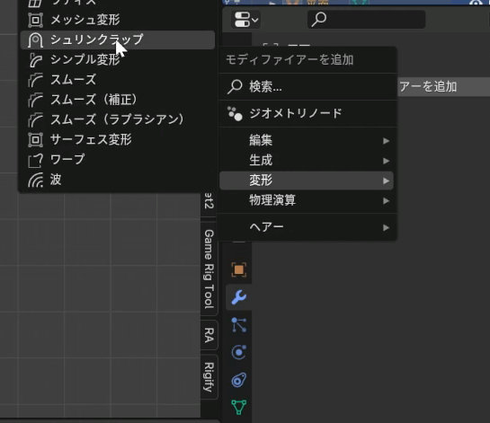Expand the 物理演算 submenu
The height and width of the screenshot is (423, 490).
(307, 200)
